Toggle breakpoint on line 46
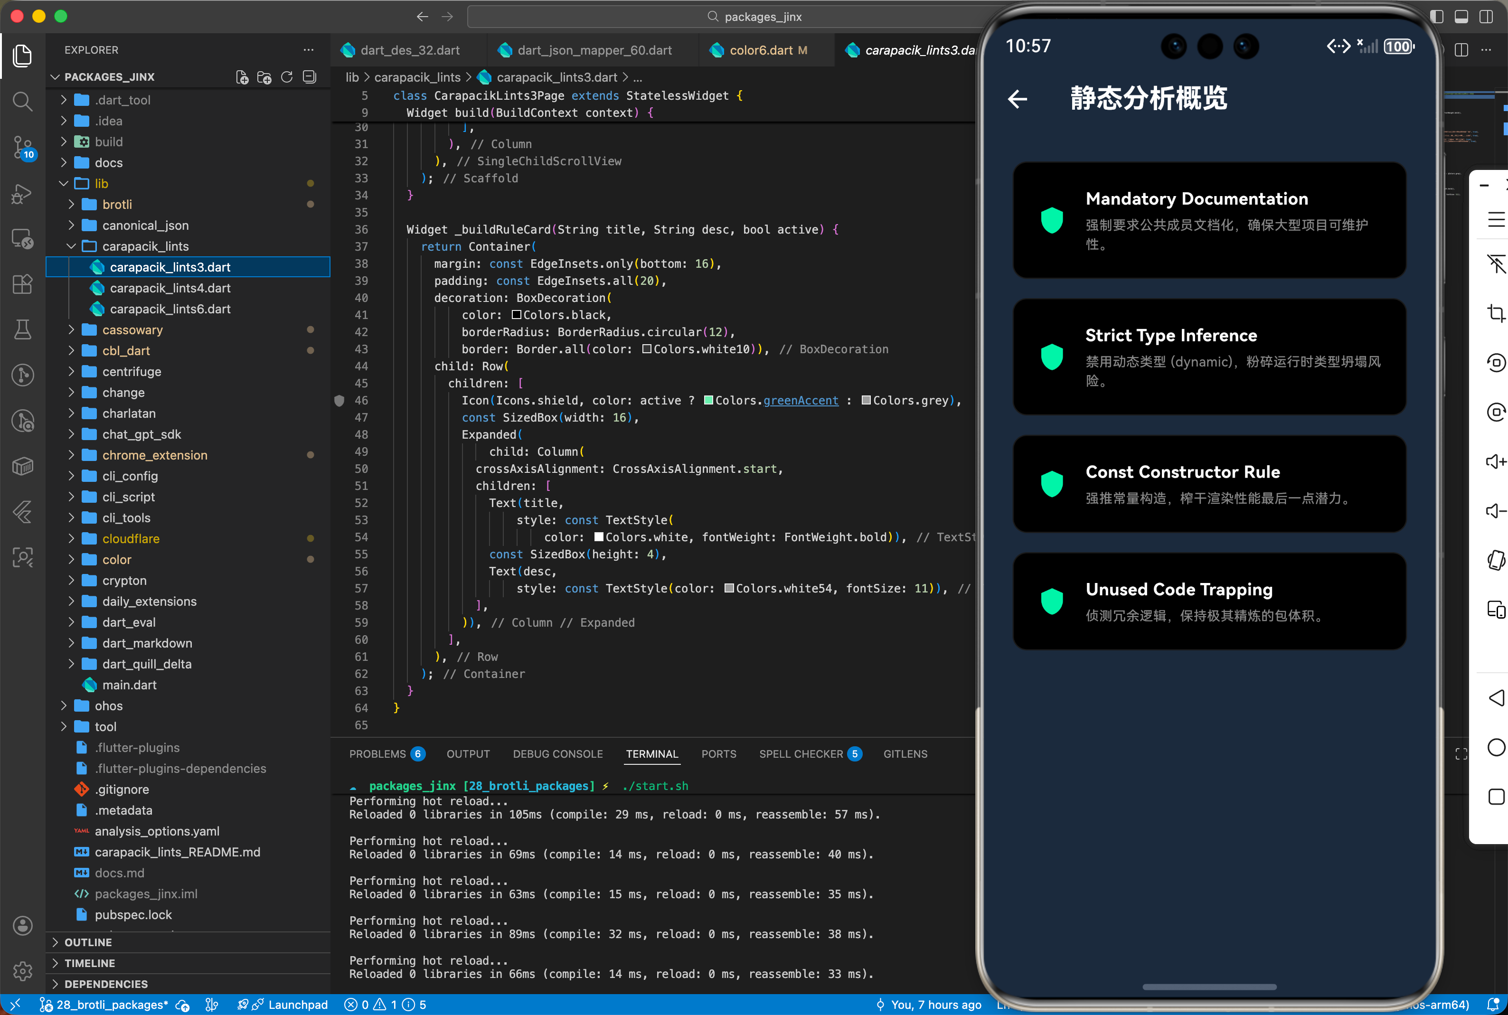Image resolution: width=1508 pixels, height=1015 pixels. tap(339, 401)
